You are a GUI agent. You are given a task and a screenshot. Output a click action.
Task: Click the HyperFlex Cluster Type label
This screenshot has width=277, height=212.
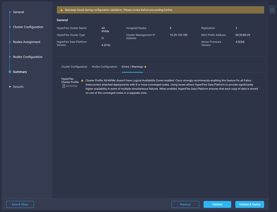[x=70, y=35]
